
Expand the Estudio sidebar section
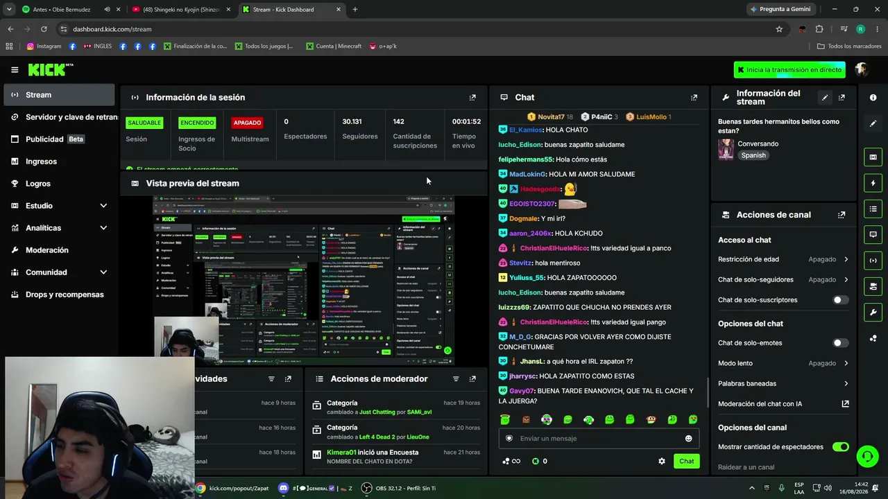coord(59,206)
